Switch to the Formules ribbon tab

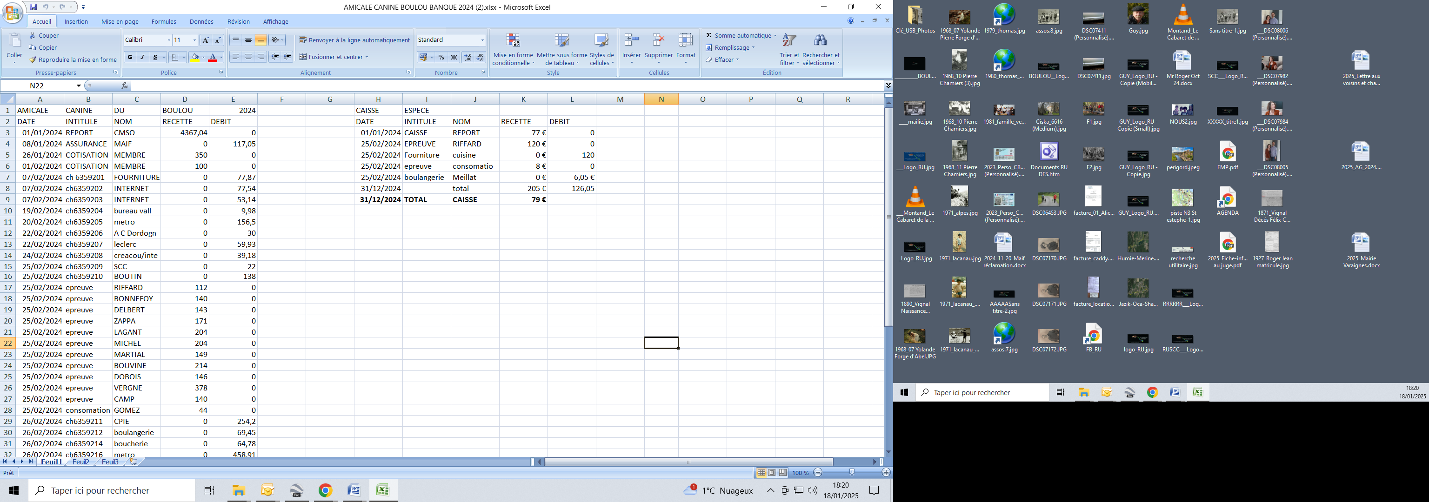tap(164, 21)
